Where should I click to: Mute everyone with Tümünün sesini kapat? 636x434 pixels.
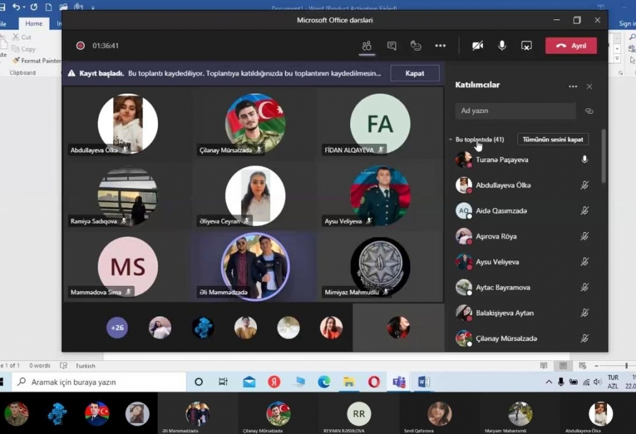tap(553, 140)
